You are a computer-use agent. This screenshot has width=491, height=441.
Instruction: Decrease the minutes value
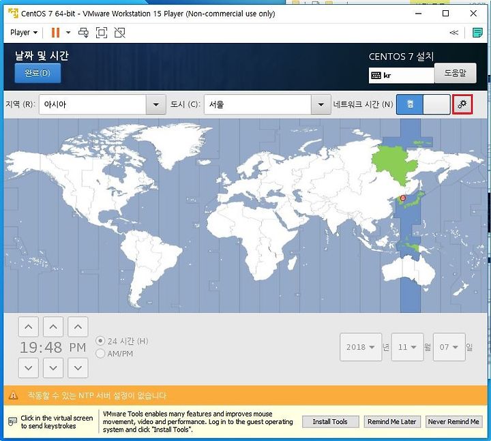(x=53, y=368)
